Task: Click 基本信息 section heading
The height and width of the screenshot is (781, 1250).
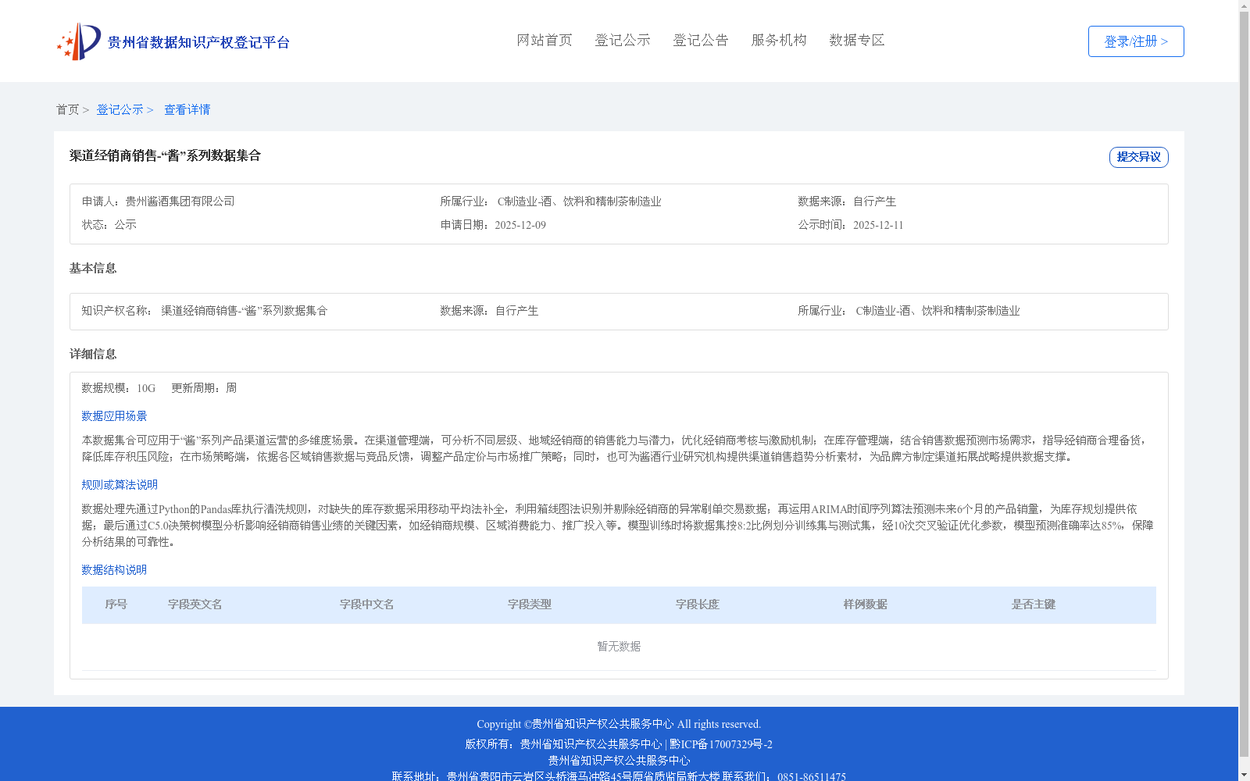Action: click(93, 268)
